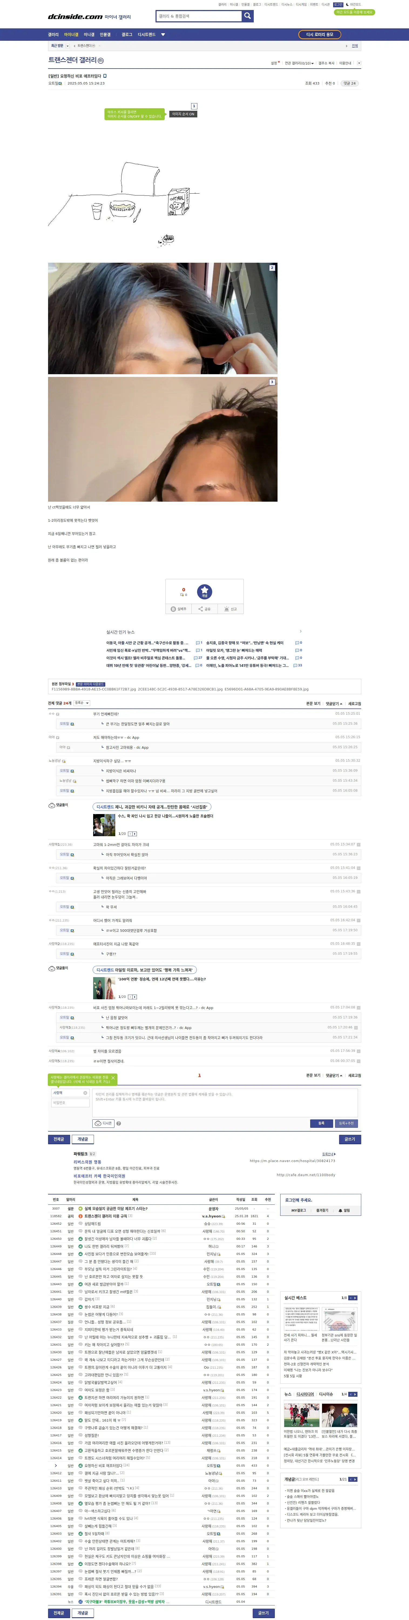
Task: Open the 리버스의원 명동 ad link
Action: pyautogui.click(x=87, y=1162)
